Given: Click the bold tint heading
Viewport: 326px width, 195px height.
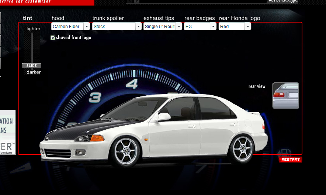Looking at the screenshot, I should click(27, 18).
